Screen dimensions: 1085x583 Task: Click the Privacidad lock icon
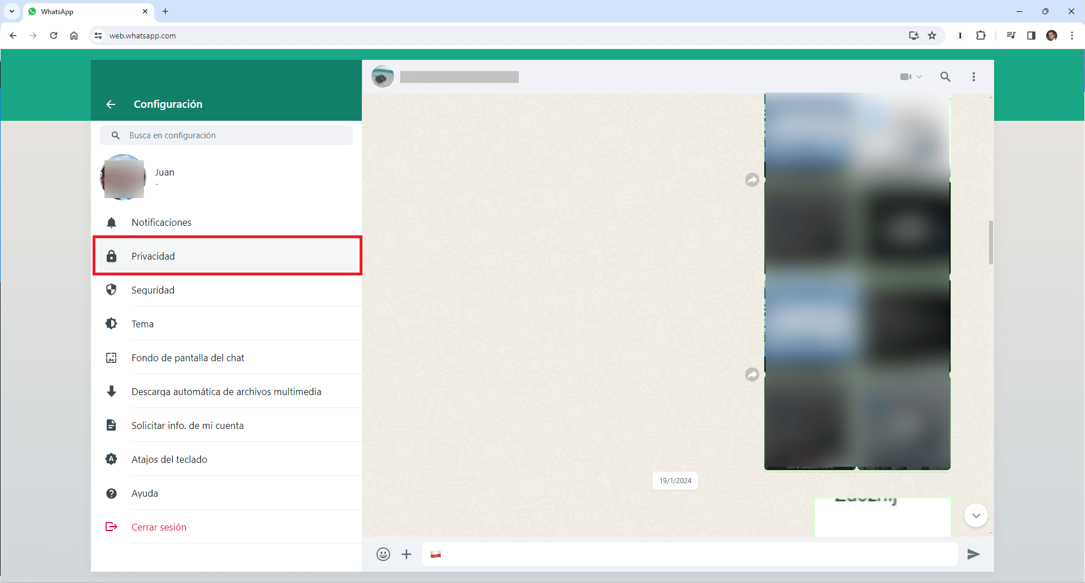pyautogui.click(x=112, y=256)
